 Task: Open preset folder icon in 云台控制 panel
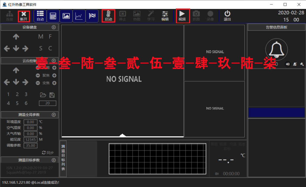44,95
